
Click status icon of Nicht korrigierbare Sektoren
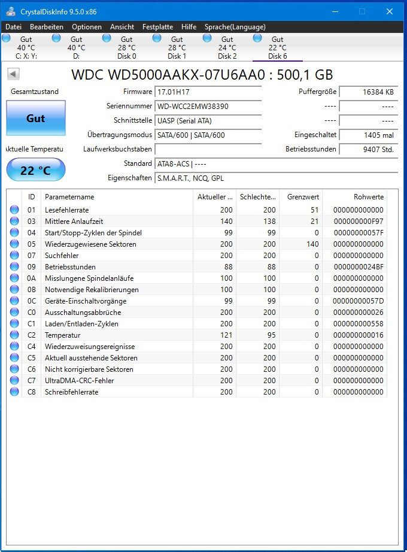click(x=14, y=369)
